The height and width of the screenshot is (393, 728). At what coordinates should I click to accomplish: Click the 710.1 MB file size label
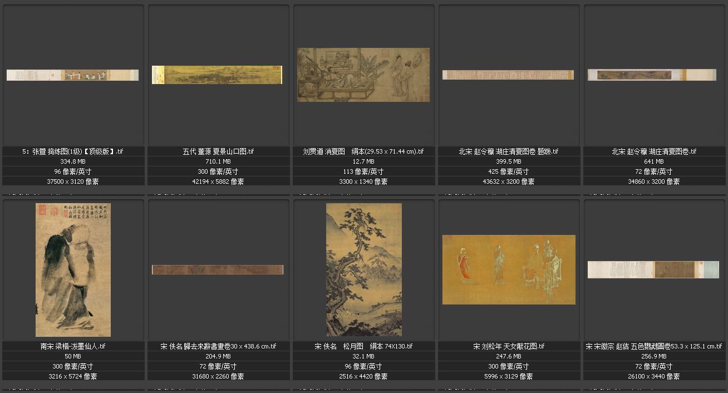218,161
